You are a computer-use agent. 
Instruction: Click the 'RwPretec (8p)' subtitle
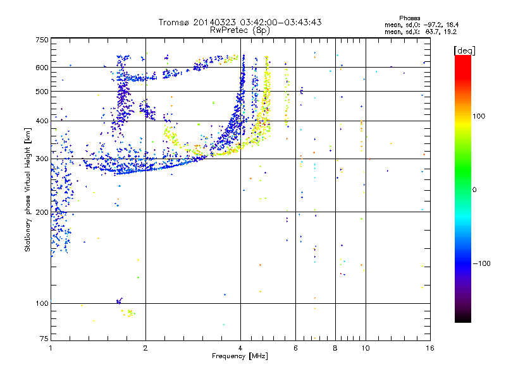tap(240, 30)
